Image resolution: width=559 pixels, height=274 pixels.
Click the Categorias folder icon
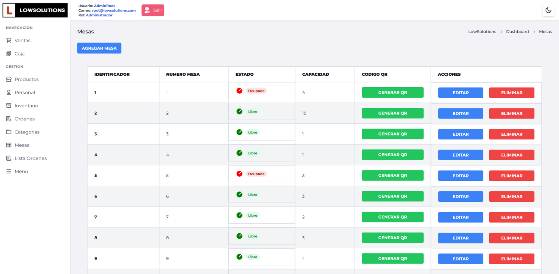click(9, 132)
